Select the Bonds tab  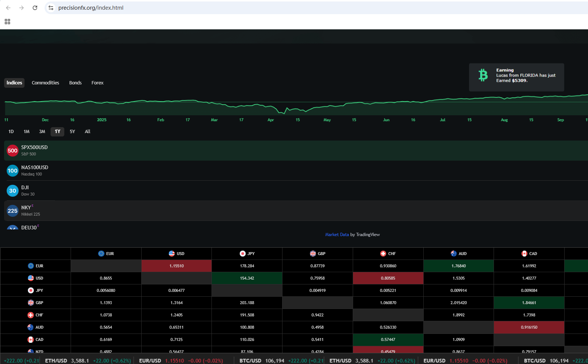pyautogui.click(x=75, y=83)
